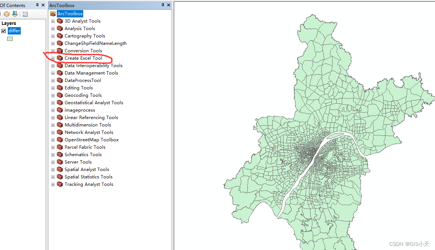This screenshot has height=250, width=435.
Task: Click the green symbol swatch under differ layer
Action: pyautogui.click(x=10, y=38)
